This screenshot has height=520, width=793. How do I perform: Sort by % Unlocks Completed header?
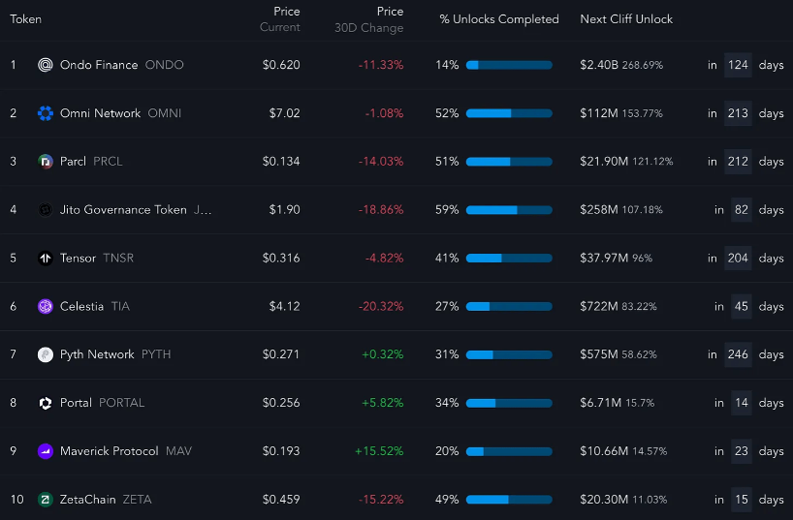pos(499,19)
